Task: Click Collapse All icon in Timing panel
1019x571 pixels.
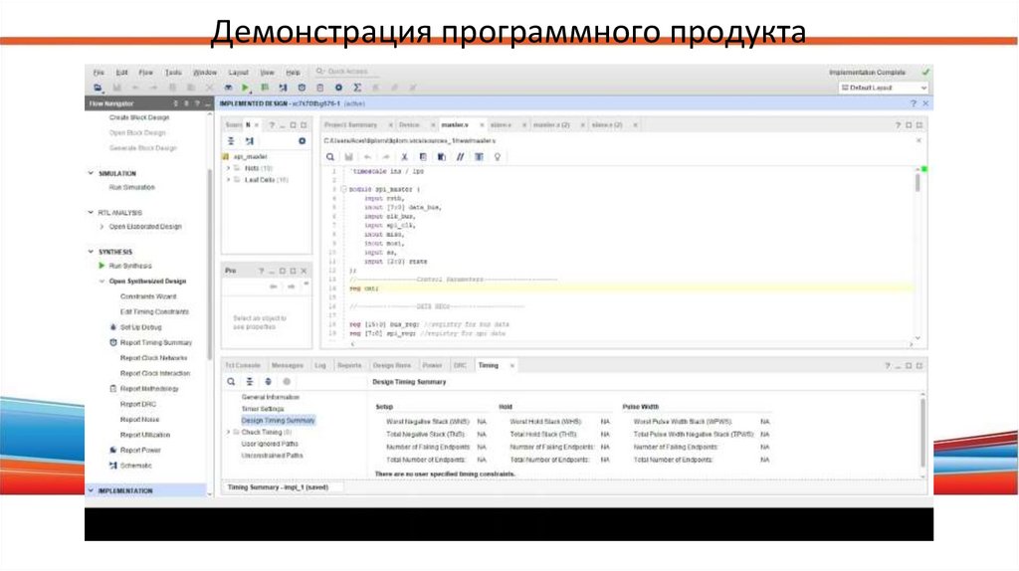Action: pos(250,382)
